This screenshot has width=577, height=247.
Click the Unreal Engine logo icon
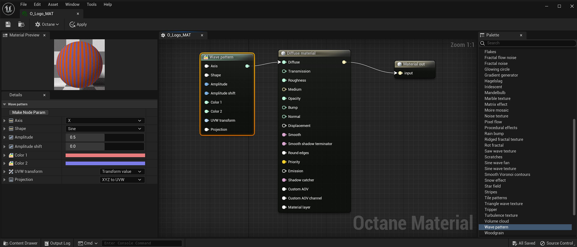pyautogui.click(x=8, y=9)
